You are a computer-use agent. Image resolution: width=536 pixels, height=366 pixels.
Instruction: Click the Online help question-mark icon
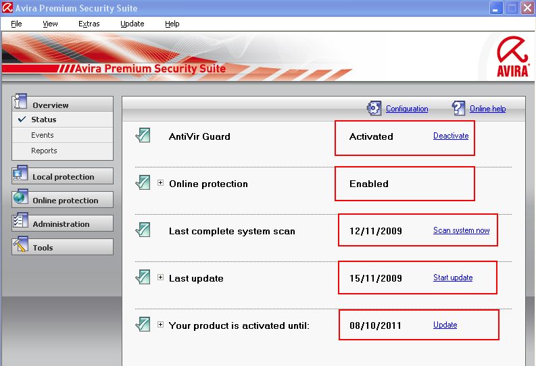coord(458,108)
